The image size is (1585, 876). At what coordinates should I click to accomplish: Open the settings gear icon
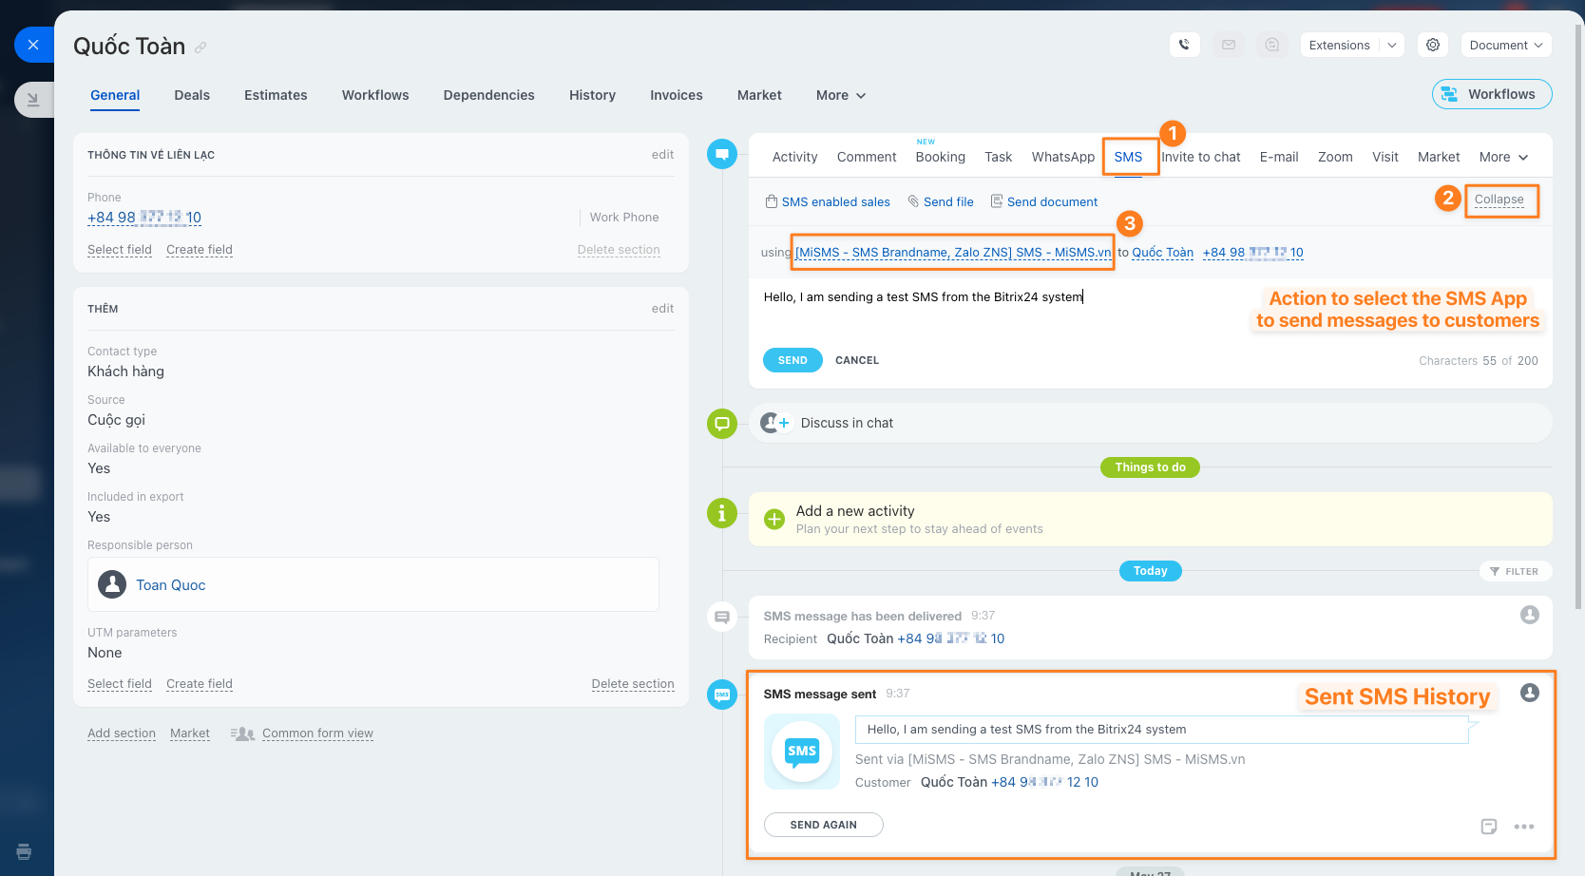[1433, 45]
